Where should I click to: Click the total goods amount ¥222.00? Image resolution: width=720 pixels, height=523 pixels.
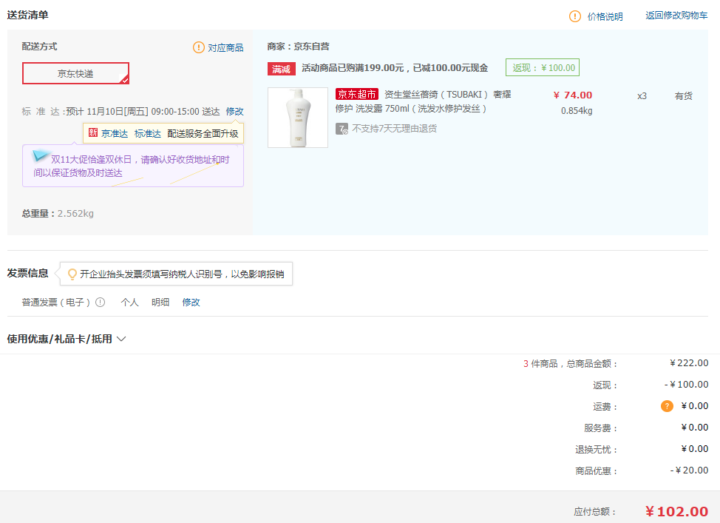click(x=689, y=363)
